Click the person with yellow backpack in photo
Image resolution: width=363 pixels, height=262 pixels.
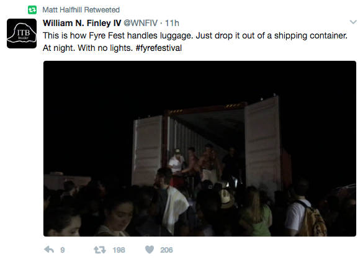pyautogui.click(x=305, y=213)
